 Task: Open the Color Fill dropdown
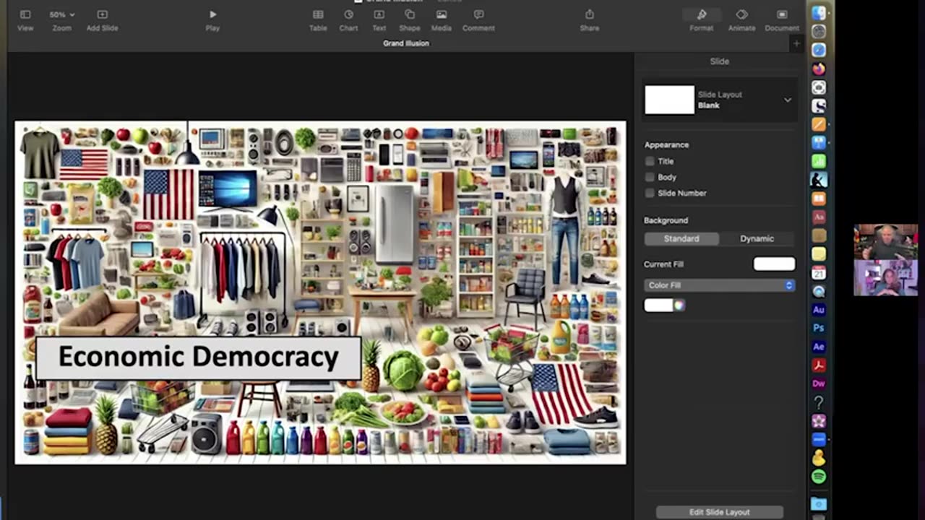click(719, 285)
